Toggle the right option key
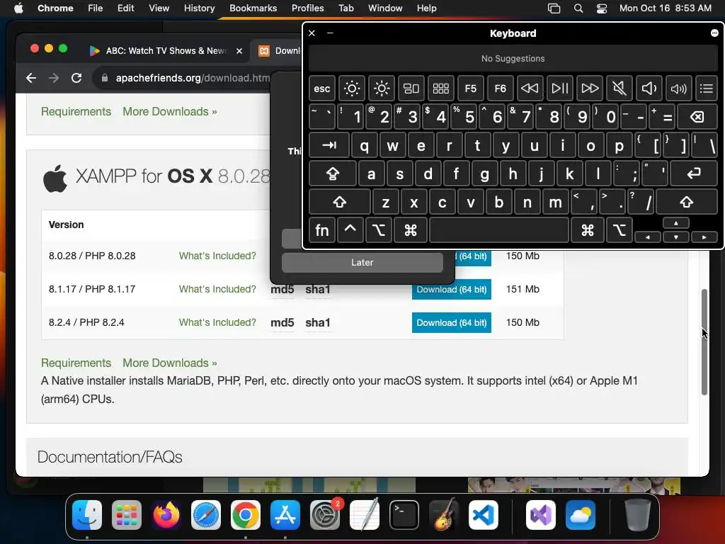 [x=619, y=230]
